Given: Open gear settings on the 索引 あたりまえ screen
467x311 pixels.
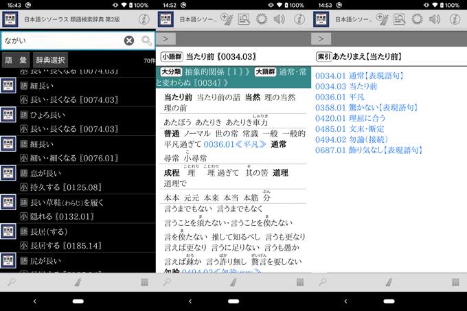Looking at the screenshot, I should (416, 19).
